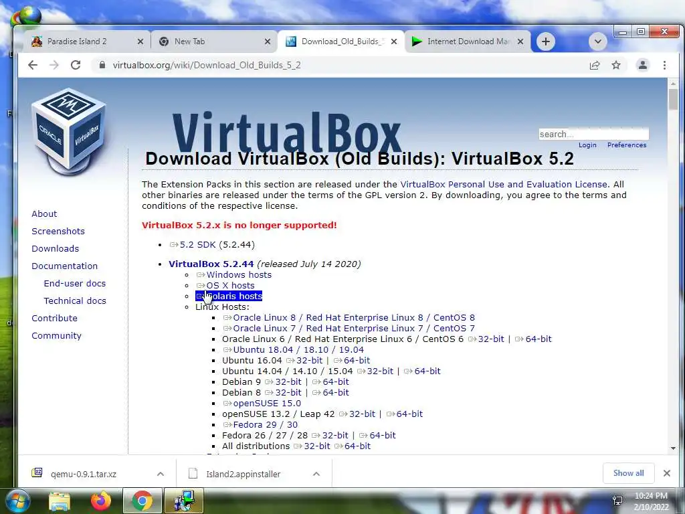Expand options for qemu-0.9.1.tar.xz download
This screenshot has width=685, height=514.
point(161,474)
